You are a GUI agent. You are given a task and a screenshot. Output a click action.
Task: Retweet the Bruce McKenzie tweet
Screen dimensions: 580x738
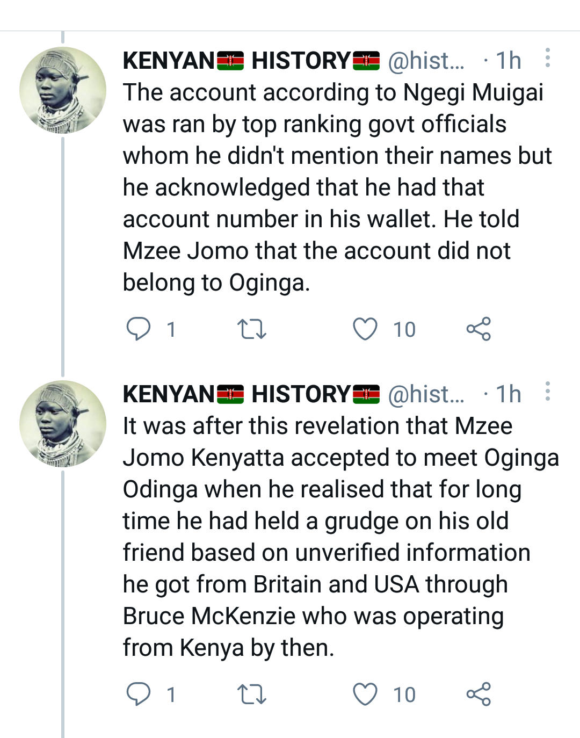coord(252,694)
